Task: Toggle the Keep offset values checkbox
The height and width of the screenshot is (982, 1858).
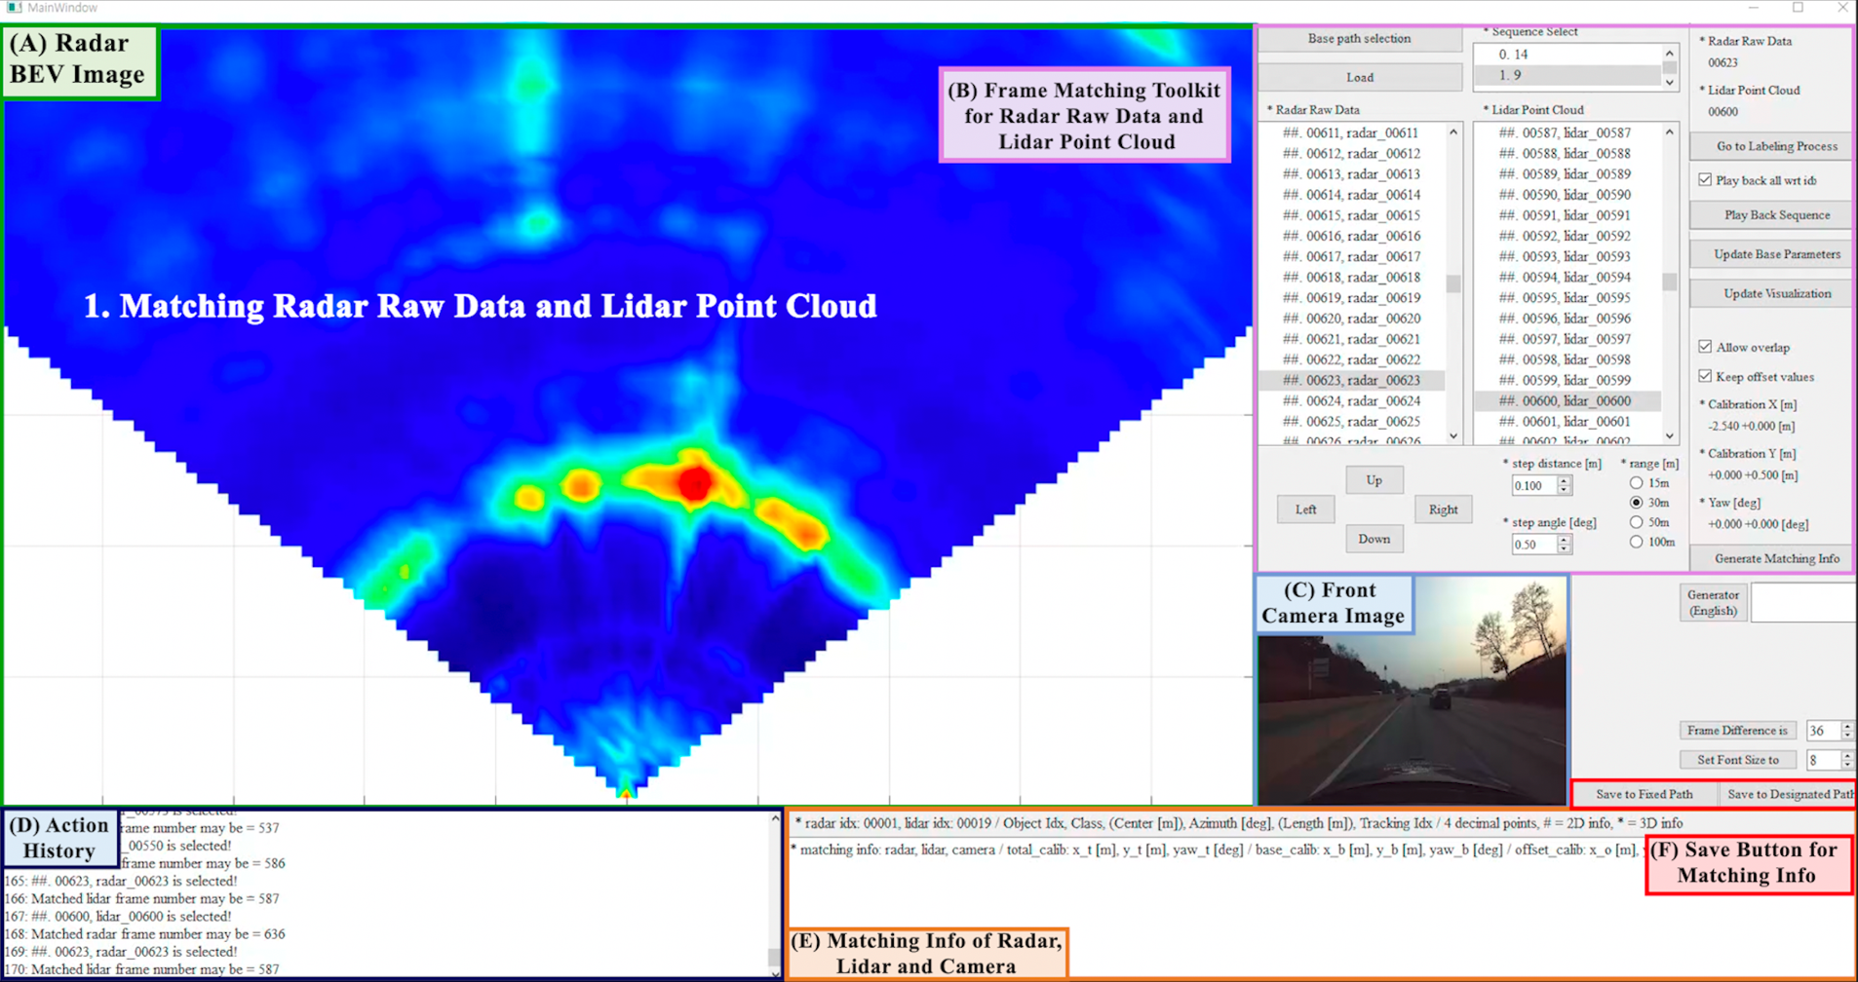Action: point(1705,376)
